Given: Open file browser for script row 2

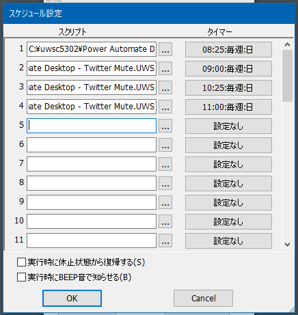Looking at the screenshot, I should point(165,68).
